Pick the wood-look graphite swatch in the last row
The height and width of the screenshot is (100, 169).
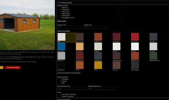click(135, 65)
